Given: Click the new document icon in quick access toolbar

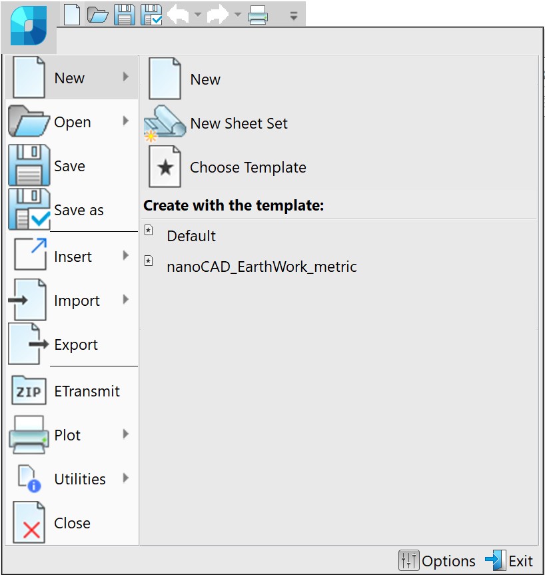Looking at the screenshot, I should point(71,14).
